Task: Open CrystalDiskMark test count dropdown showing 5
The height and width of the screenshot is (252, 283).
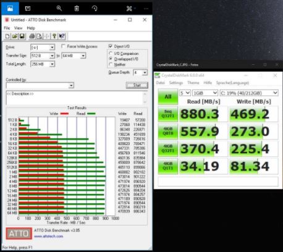Action: [185, 93]
